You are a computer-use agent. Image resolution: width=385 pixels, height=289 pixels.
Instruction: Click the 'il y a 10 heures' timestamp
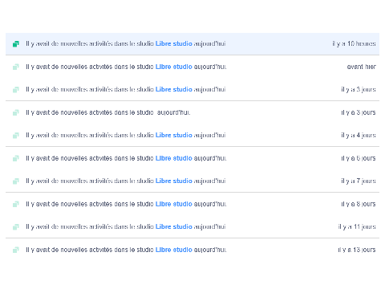pos(354,43)
